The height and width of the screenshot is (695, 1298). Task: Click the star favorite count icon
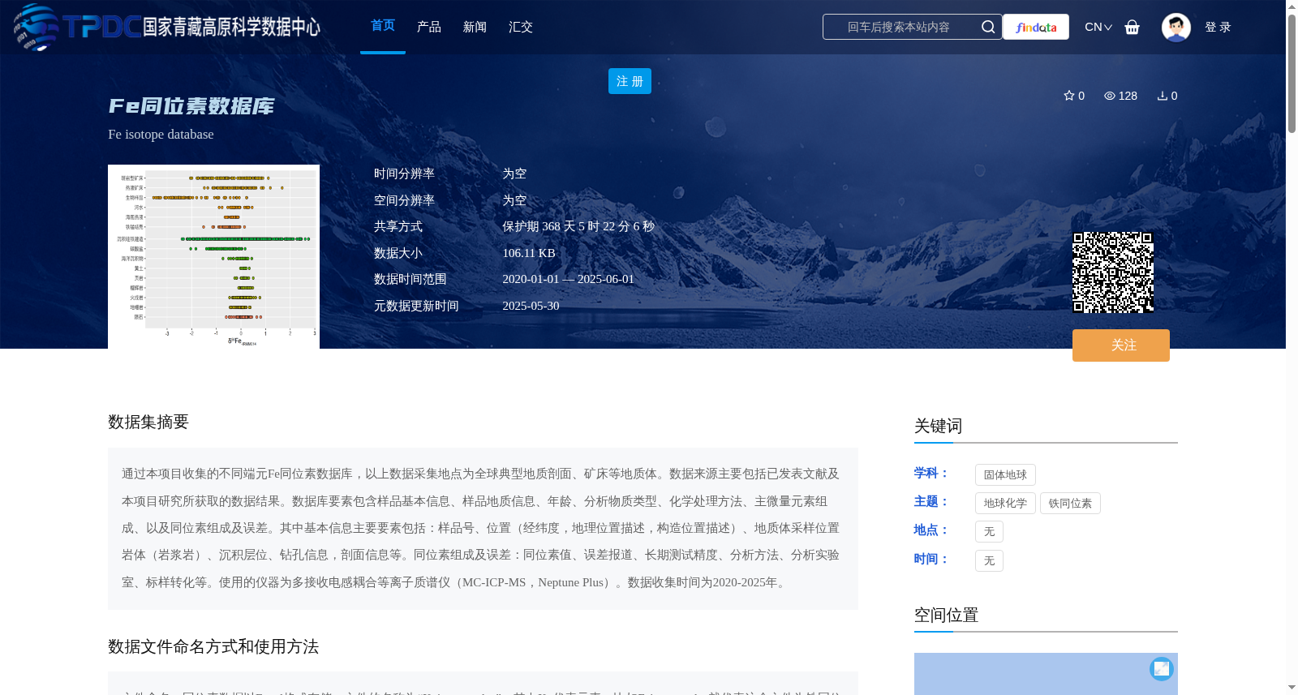tap(1068, 96)
